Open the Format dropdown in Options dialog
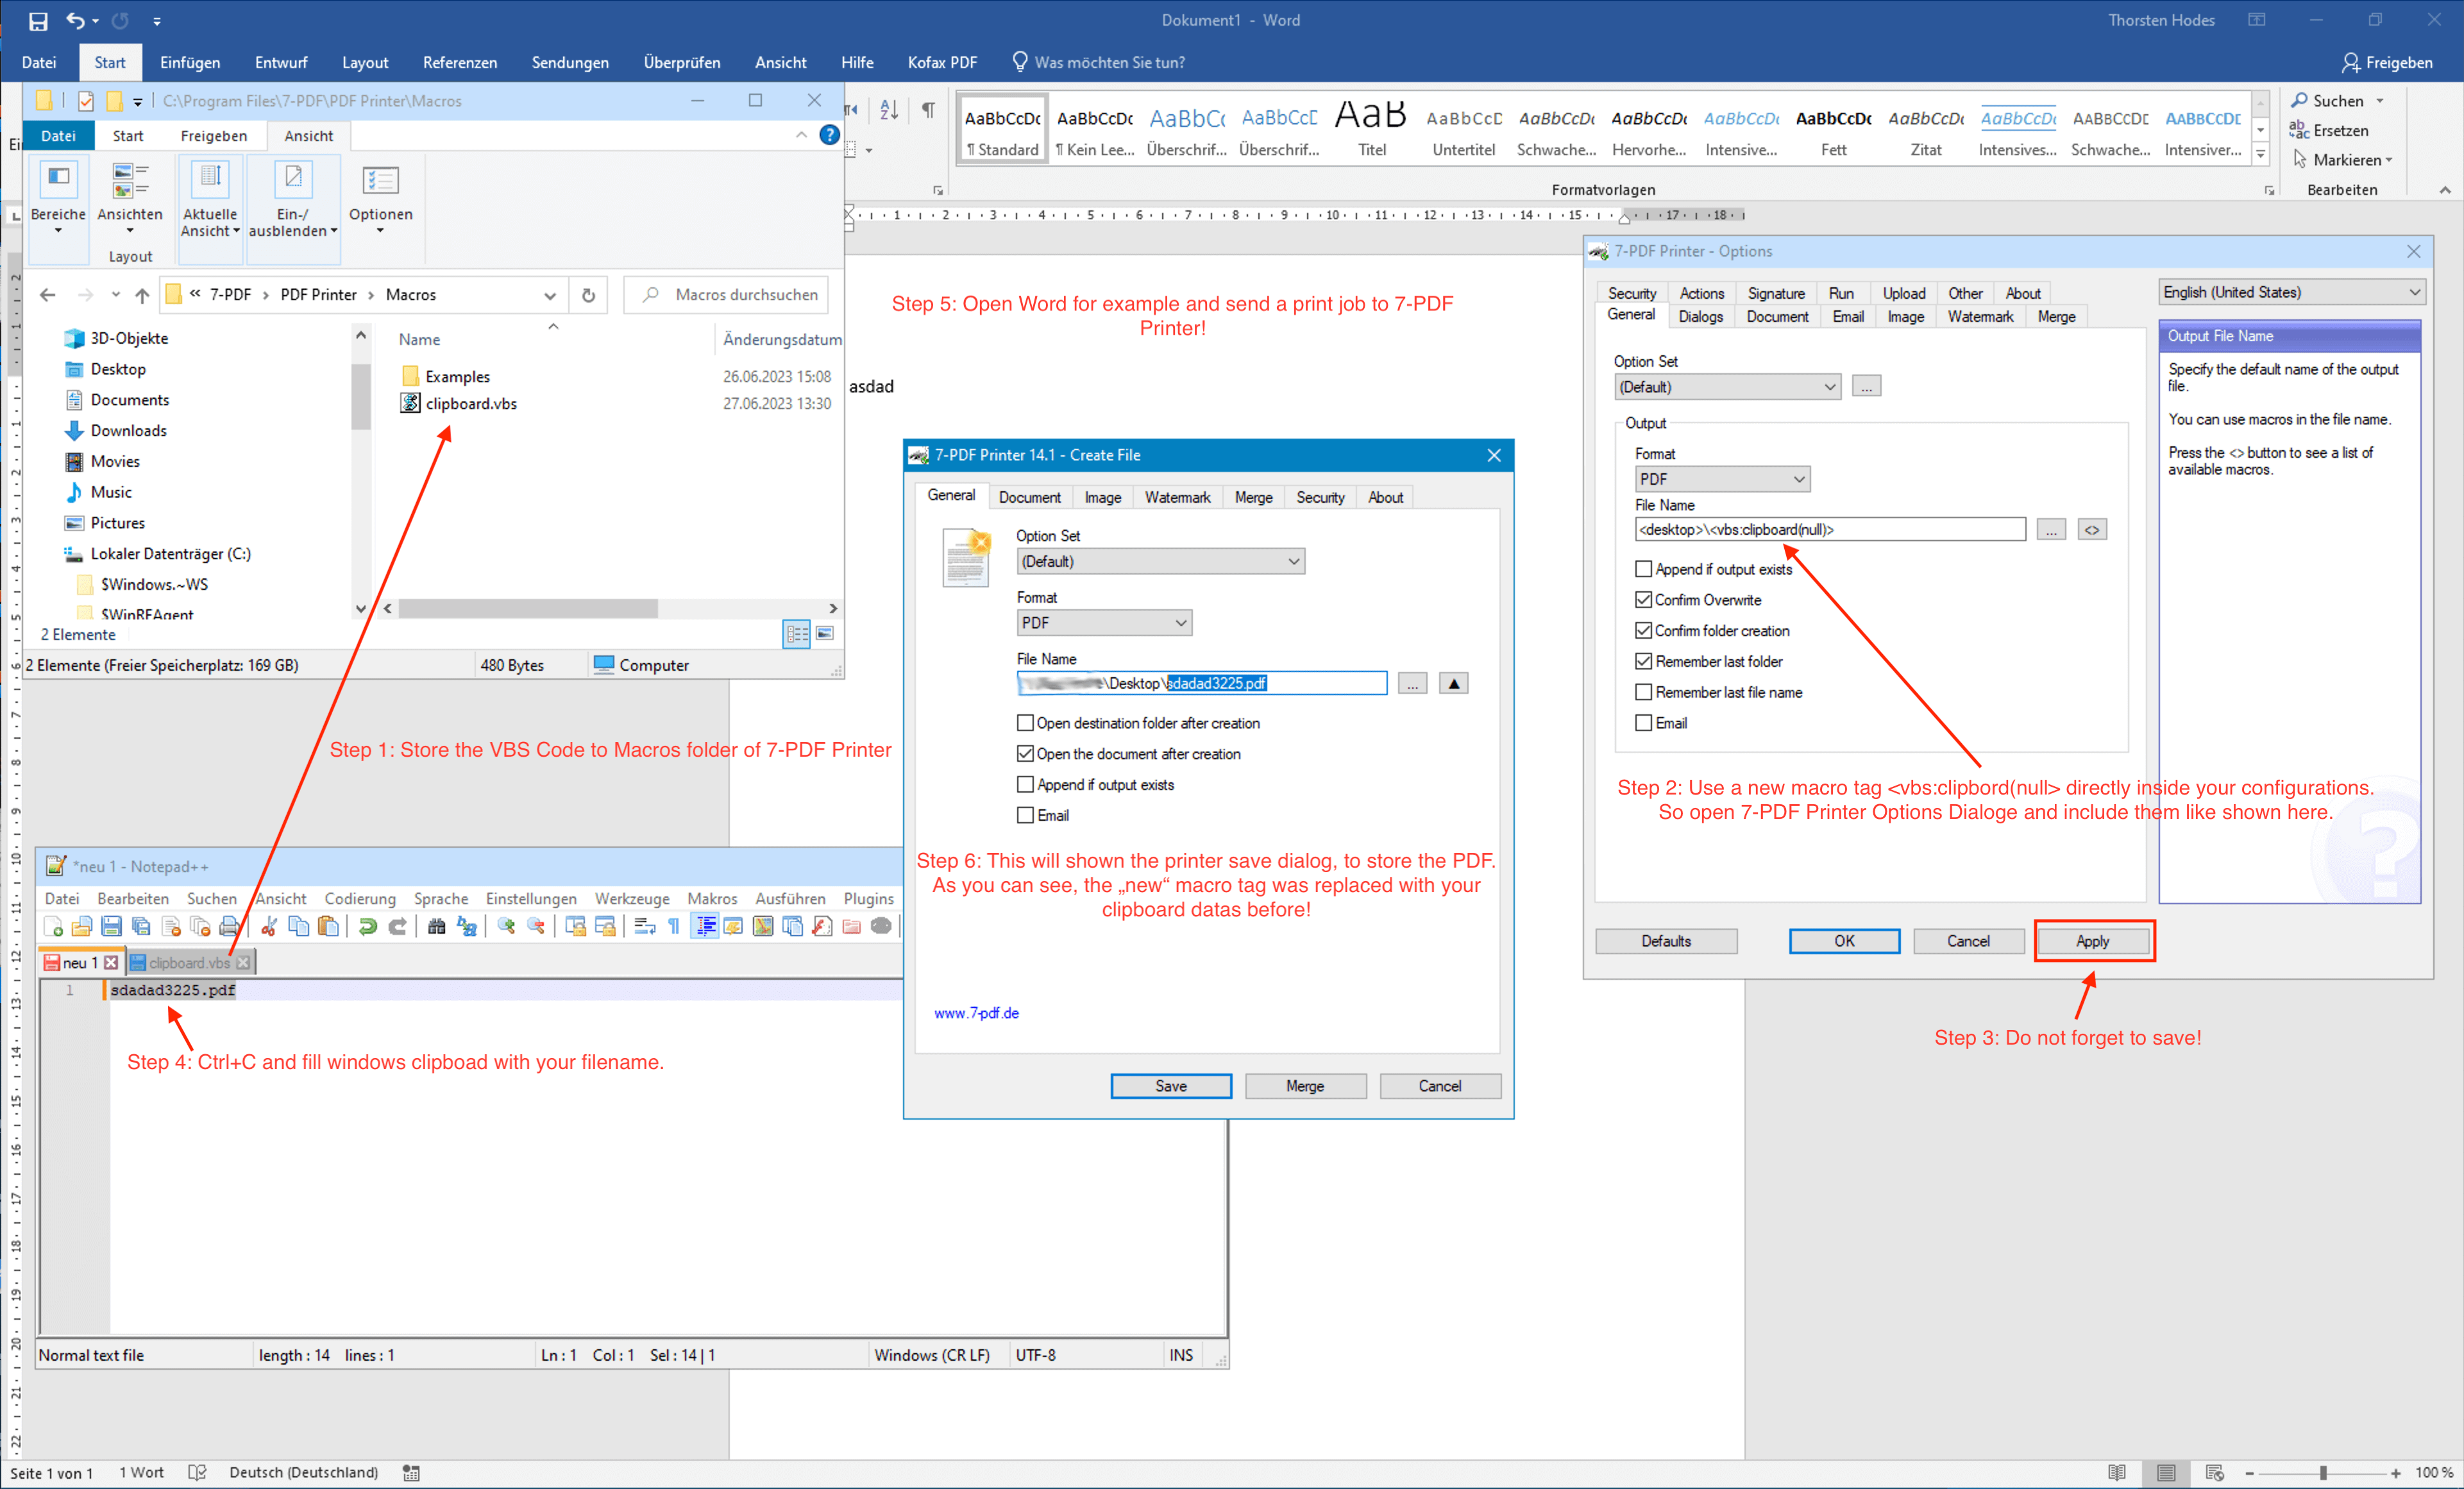 point(1722,479)
